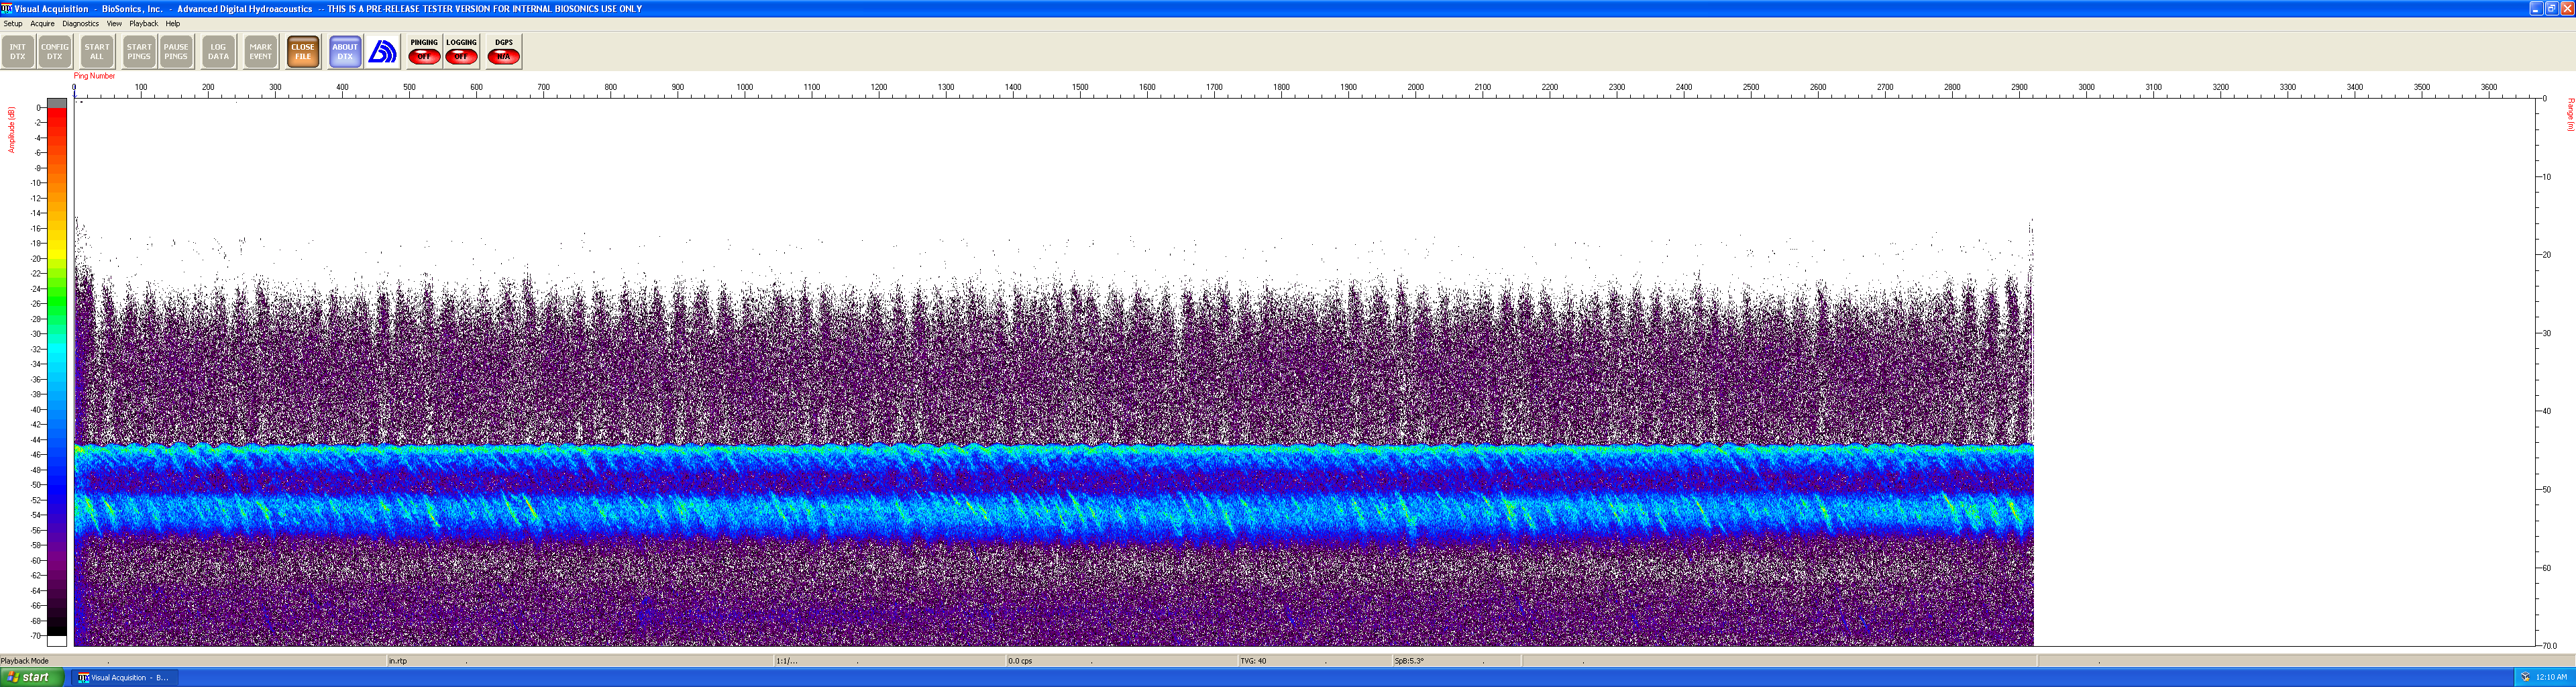Click the DGPS N/A indicator
2576x687 pixels.
coord(504,52)
